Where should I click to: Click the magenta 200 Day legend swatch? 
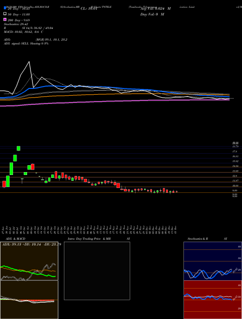pyautogui.click(x=5, y=19)
